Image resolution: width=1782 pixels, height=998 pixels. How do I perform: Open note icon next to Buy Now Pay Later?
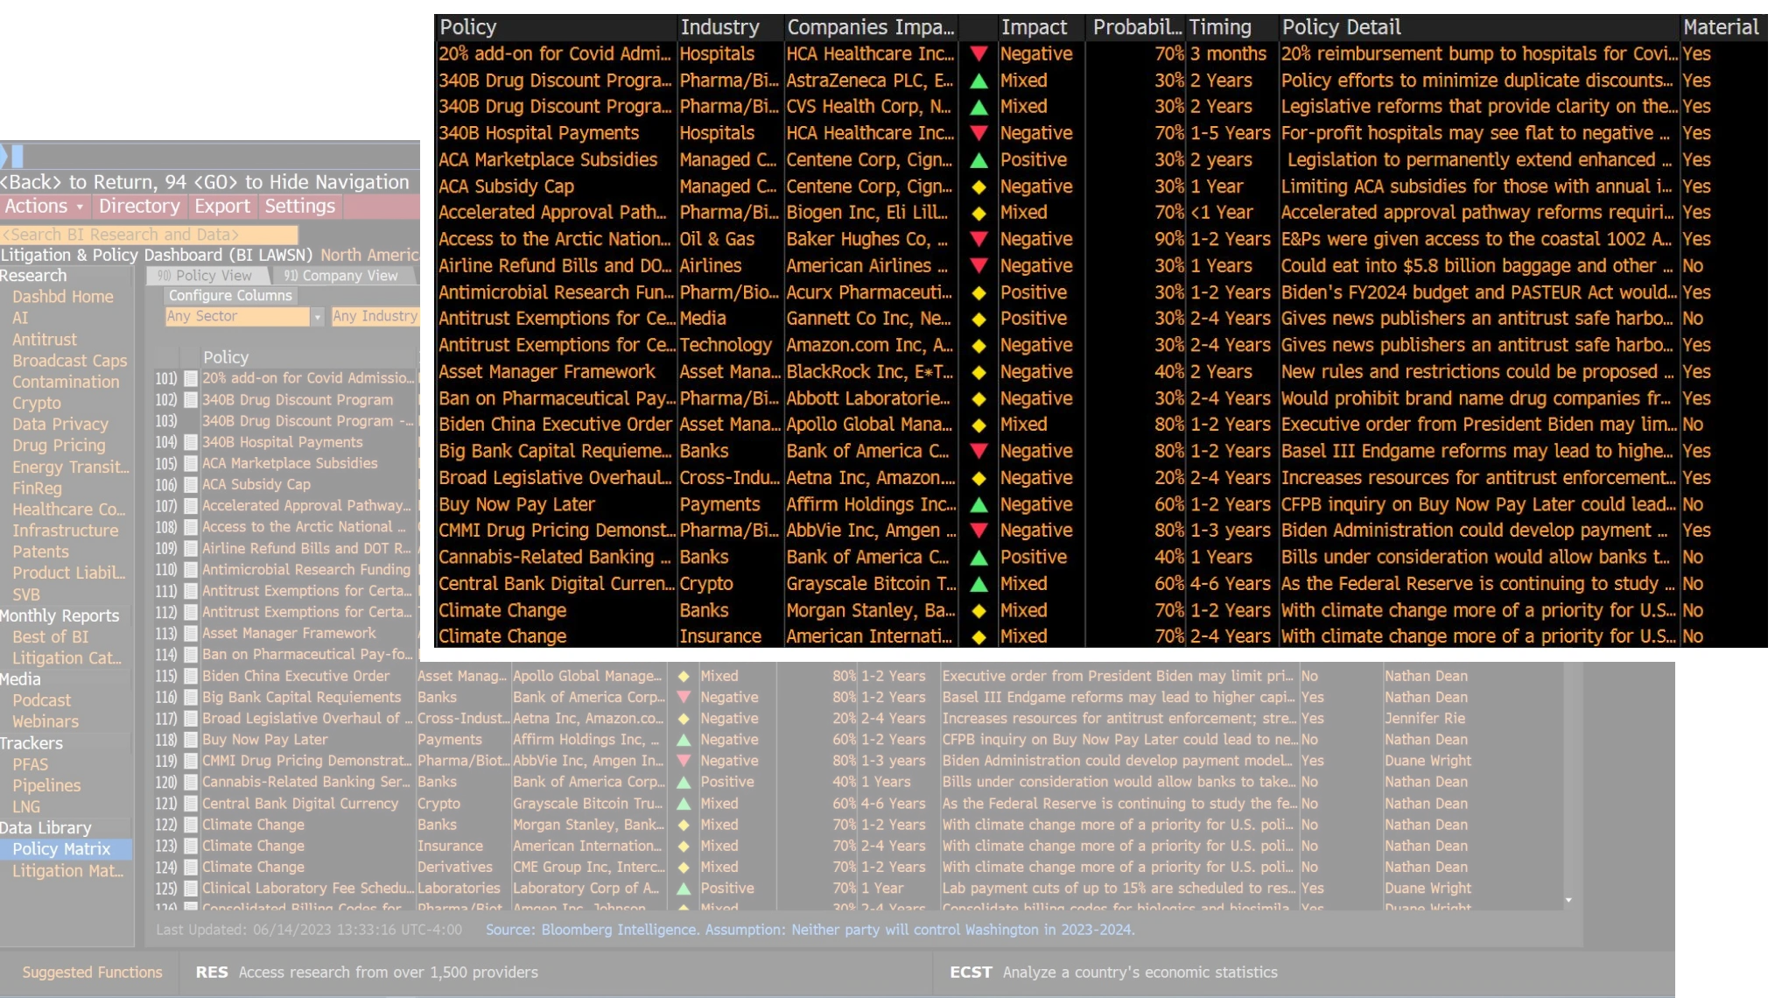tap(190, 740)
